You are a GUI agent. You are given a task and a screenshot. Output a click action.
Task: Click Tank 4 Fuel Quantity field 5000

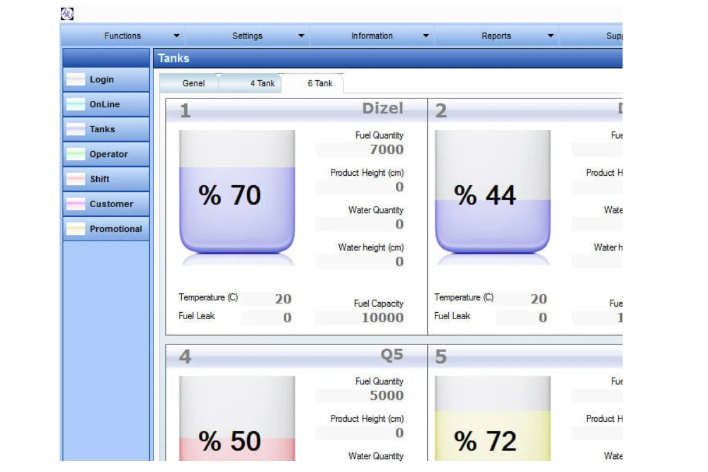(360, 395)
